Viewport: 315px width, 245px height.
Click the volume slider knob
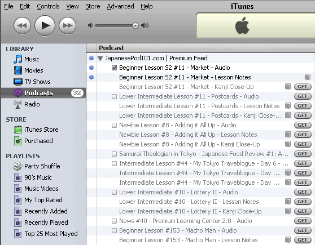[135, 26]
